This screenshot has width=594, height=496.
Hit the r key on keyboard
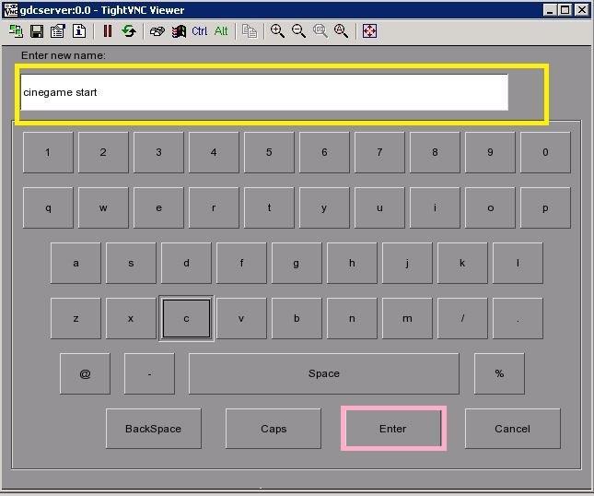pos(214,207)
